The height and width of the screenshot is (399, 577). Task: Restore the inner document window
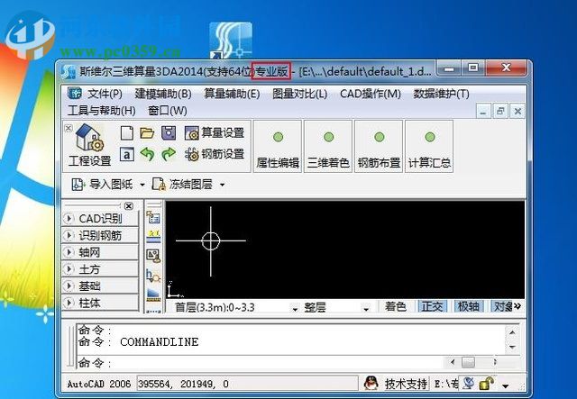click(x=500, y=111)
